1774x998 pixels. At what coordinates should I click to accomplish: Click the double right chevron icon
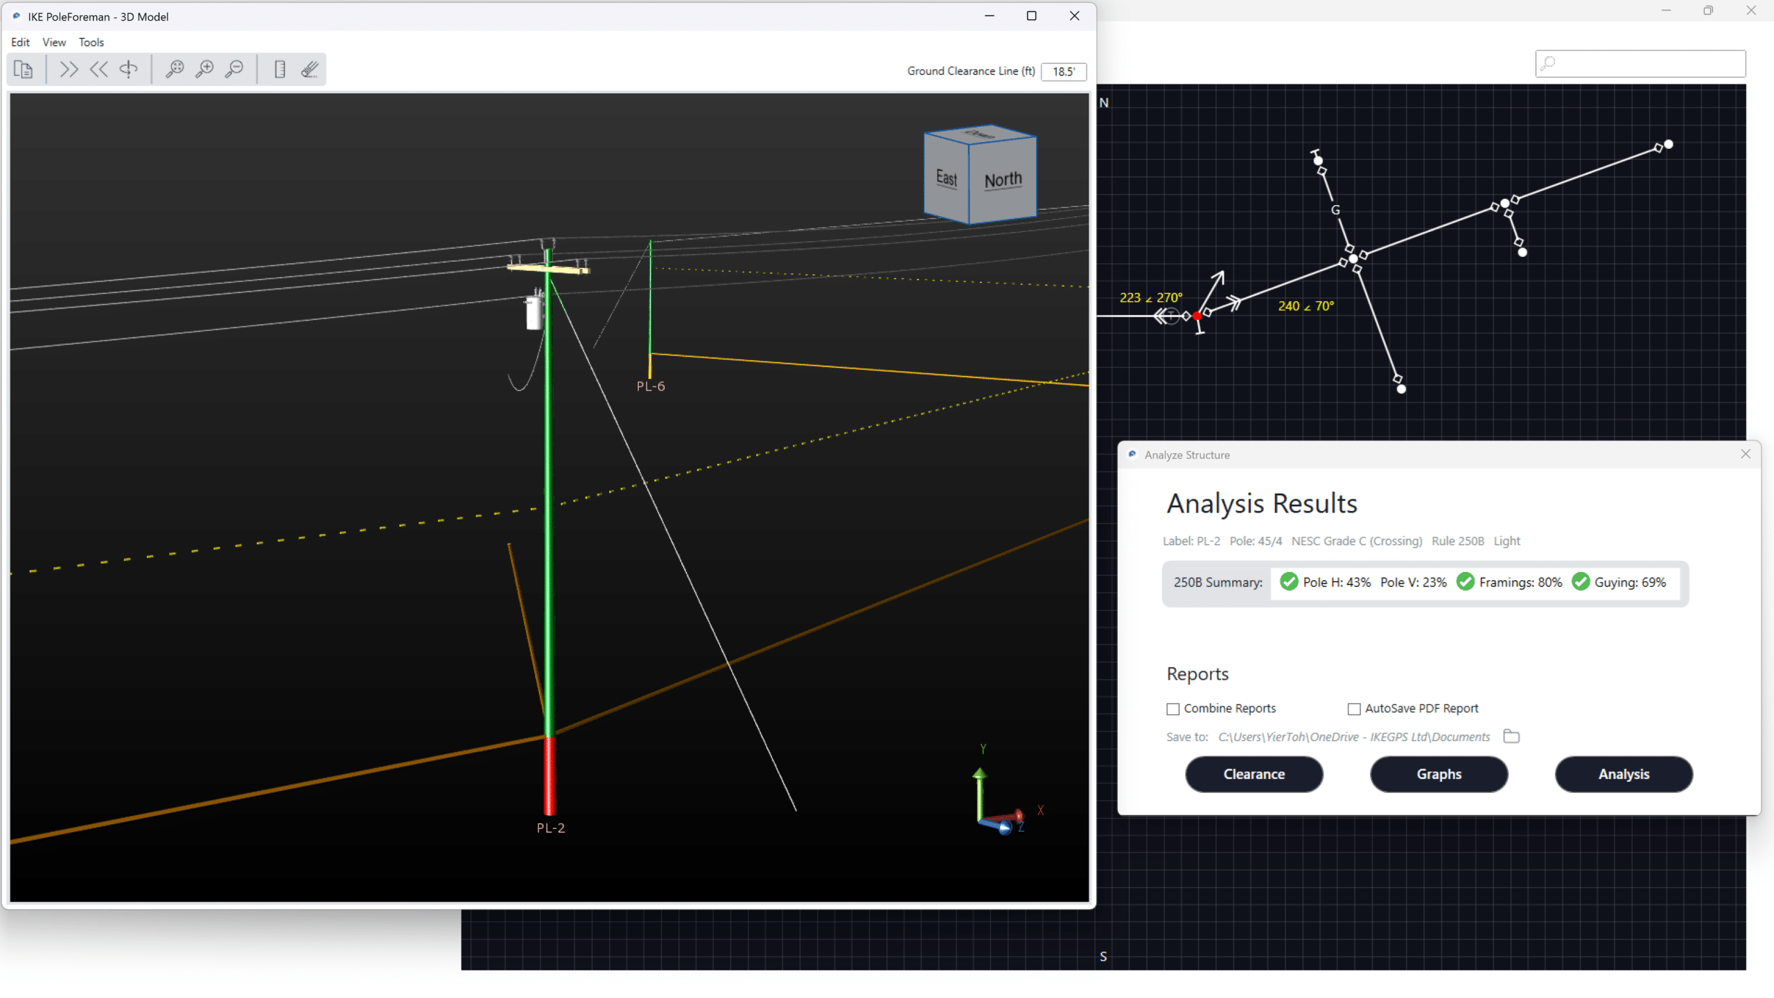[69, 69]
